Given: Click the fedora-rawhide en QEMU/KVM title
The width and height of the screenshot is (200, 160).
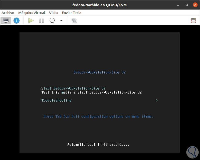Looking at the screenshot, I should pos(99,5).
